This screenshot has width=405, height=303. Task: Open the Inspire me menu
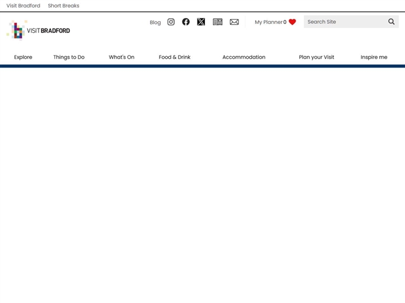(x=374, y=57)
